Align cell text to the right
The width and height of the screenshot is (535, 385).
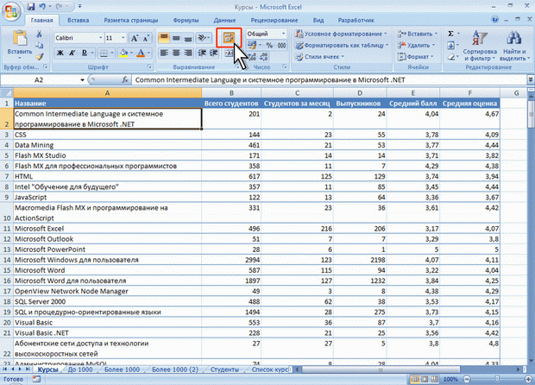pos(188,53)
